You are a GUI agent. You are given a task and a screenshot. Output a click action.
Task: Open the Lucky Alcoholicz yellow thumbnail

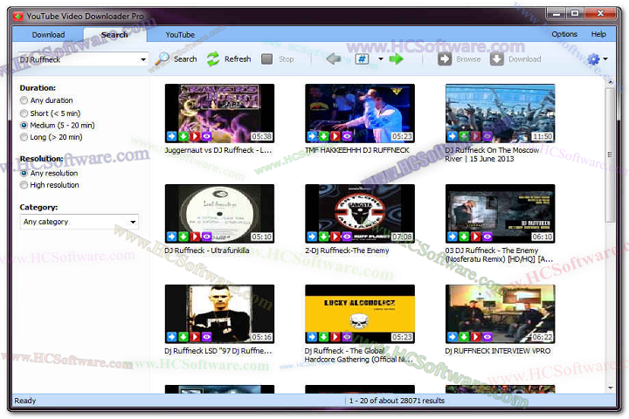pos(359,314)
